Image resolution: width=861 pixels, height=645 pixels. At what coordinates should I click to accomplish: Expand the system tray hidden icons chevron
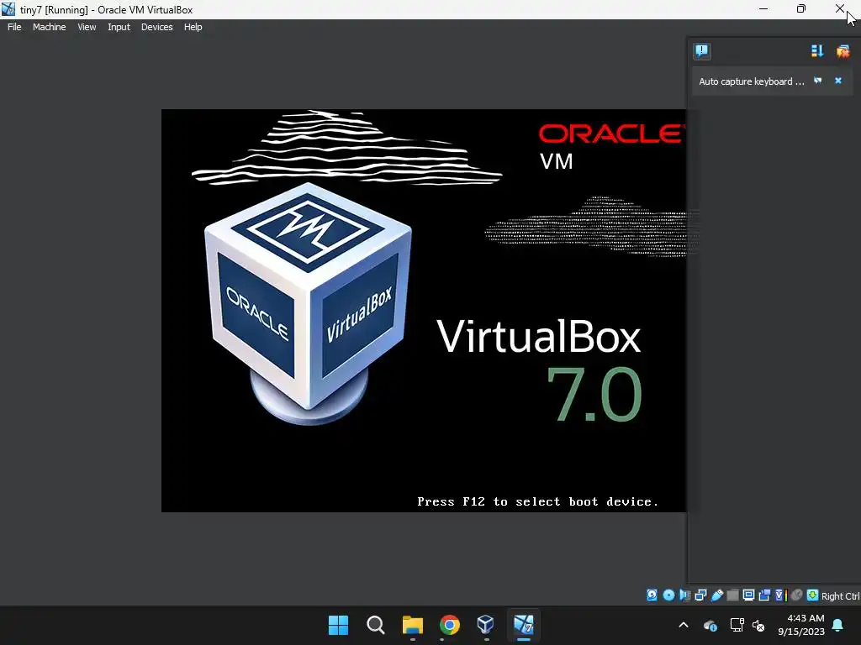pos(684,625)
